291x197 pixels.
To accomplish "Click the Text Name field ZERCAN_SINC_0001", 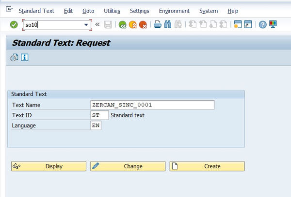I will coord(152,105).
